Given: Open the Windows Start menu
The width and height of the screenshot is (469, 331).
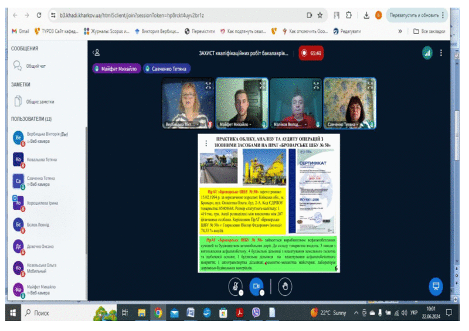Looking at the screenshot, I should coord(13,313).
